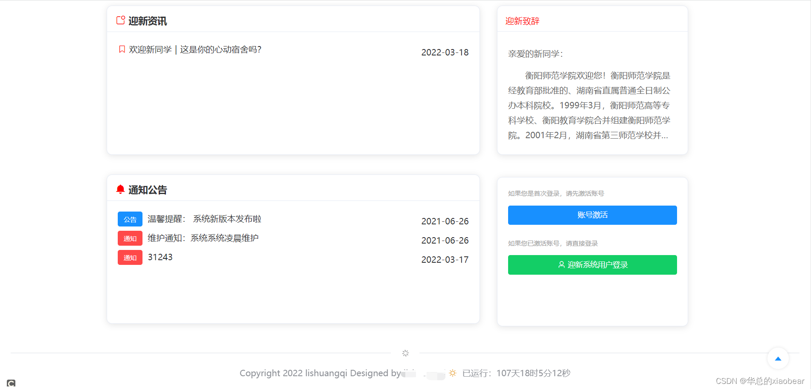This screenshot has width=811, height=389.
Task: Click the 迎新致辞 heading
Action: tap(522, 21)
